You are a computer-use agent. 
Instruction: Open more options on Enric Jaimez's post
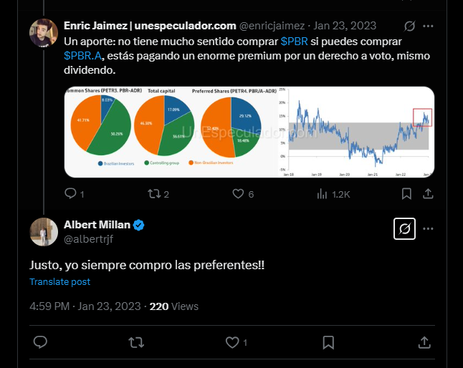[x=428, y=26]
